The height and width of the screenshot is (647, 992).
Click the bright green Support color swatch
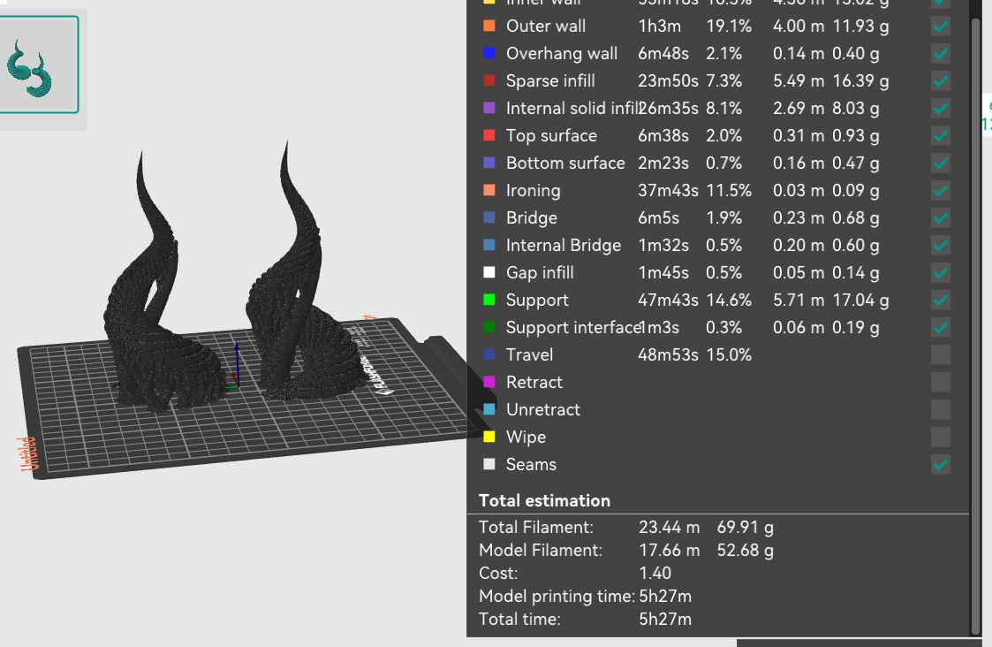pos(489,301)
